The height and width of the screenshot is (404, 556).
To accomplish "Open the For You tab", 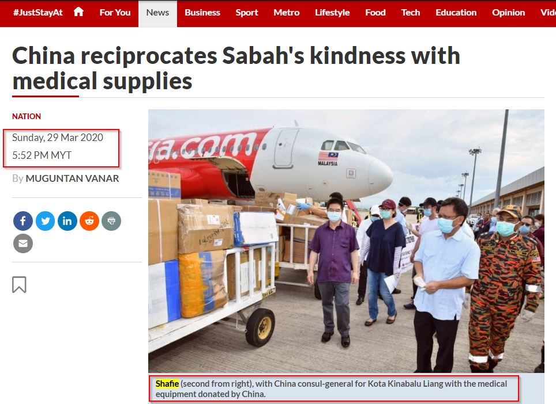I will (x=115, y=13).
